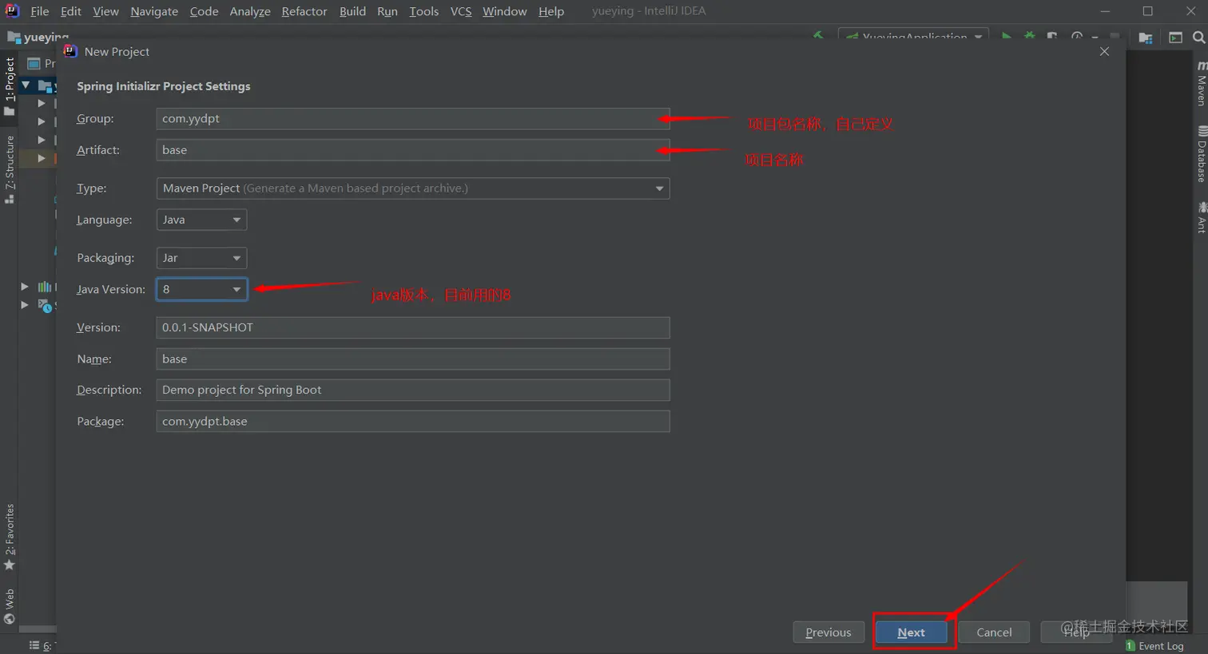This screenshot has width=1208, height=654.
Task: Open the Refactor menu
Action: (x=304, y=11)
